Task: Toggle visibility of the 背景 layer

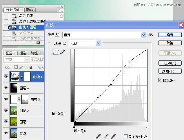Action: point(6,132)
